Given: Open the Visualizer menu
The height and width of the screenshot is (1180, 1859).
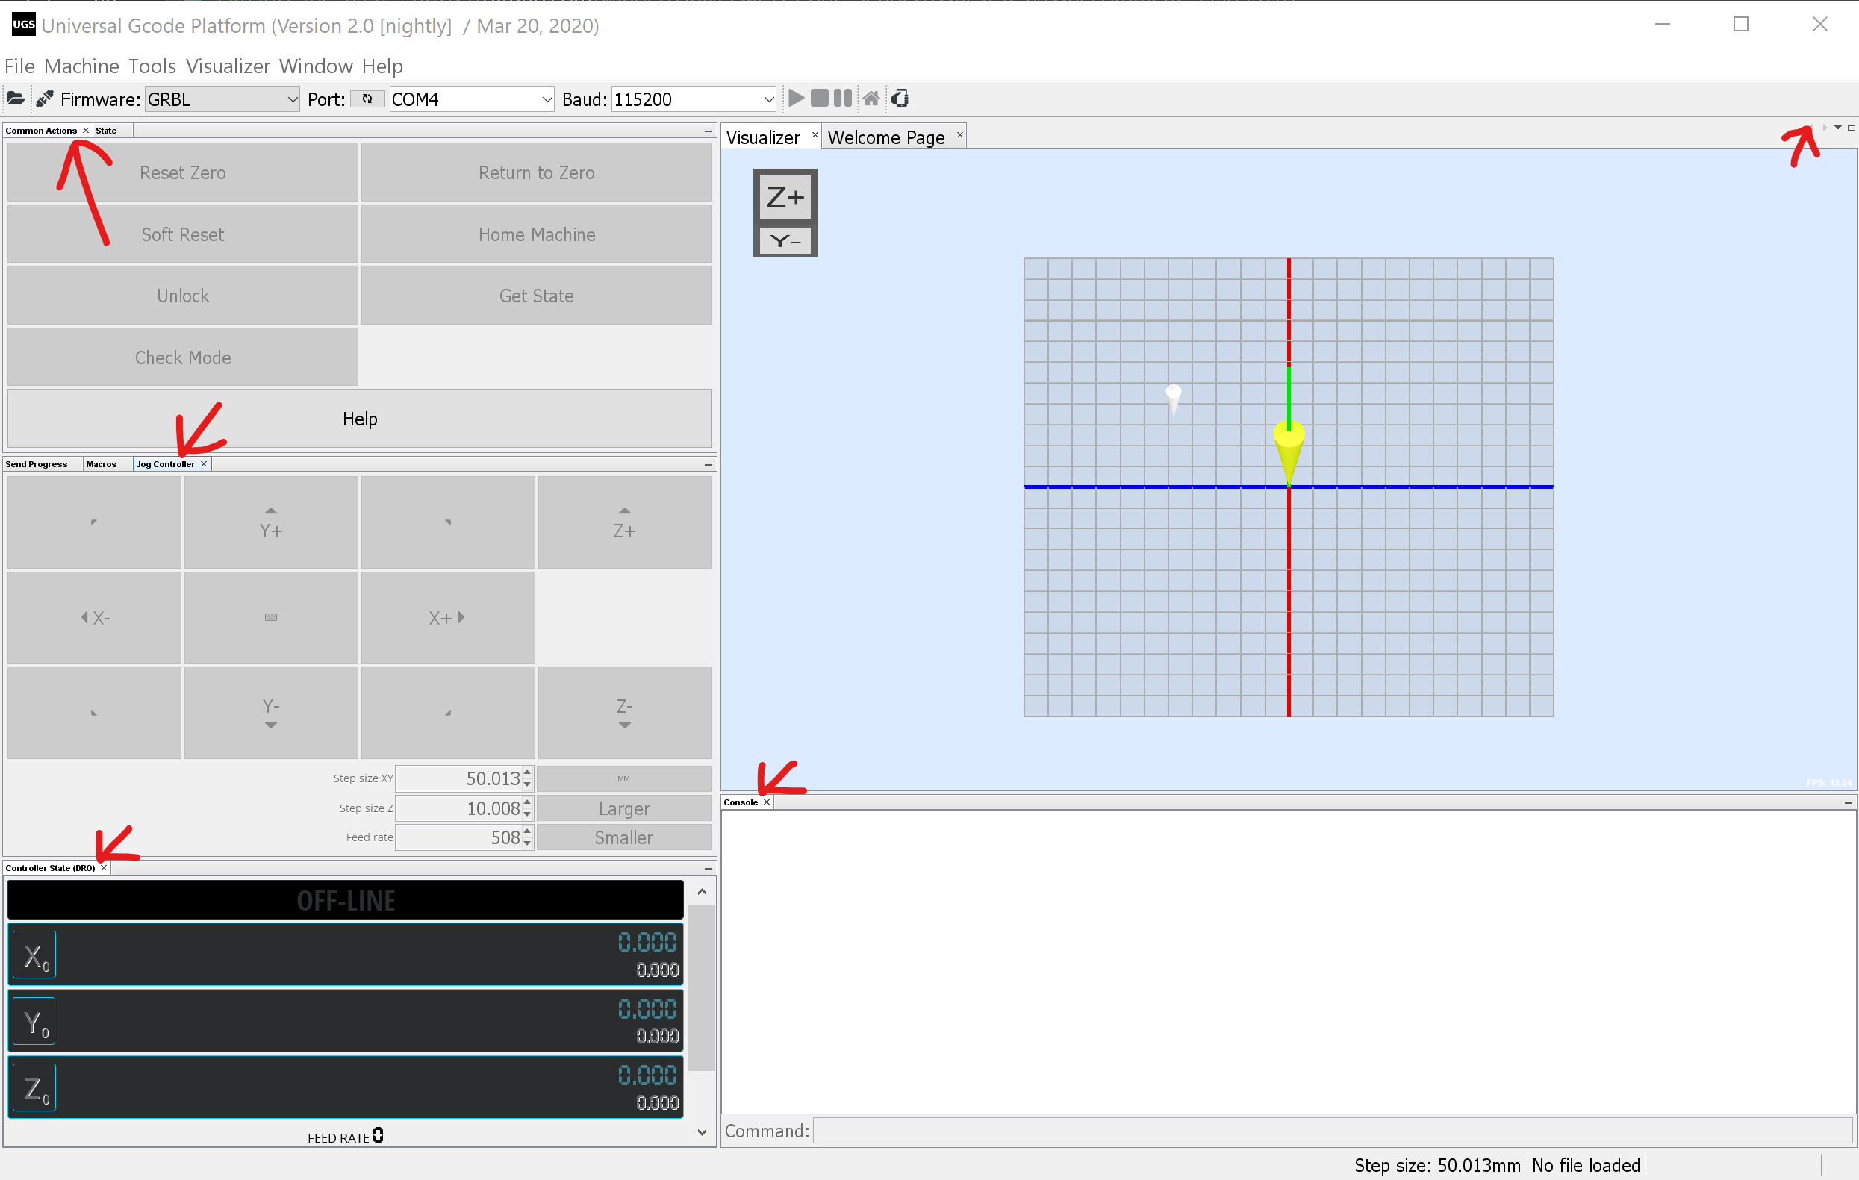Looking at the screenshot, I should tap(228, 66).
